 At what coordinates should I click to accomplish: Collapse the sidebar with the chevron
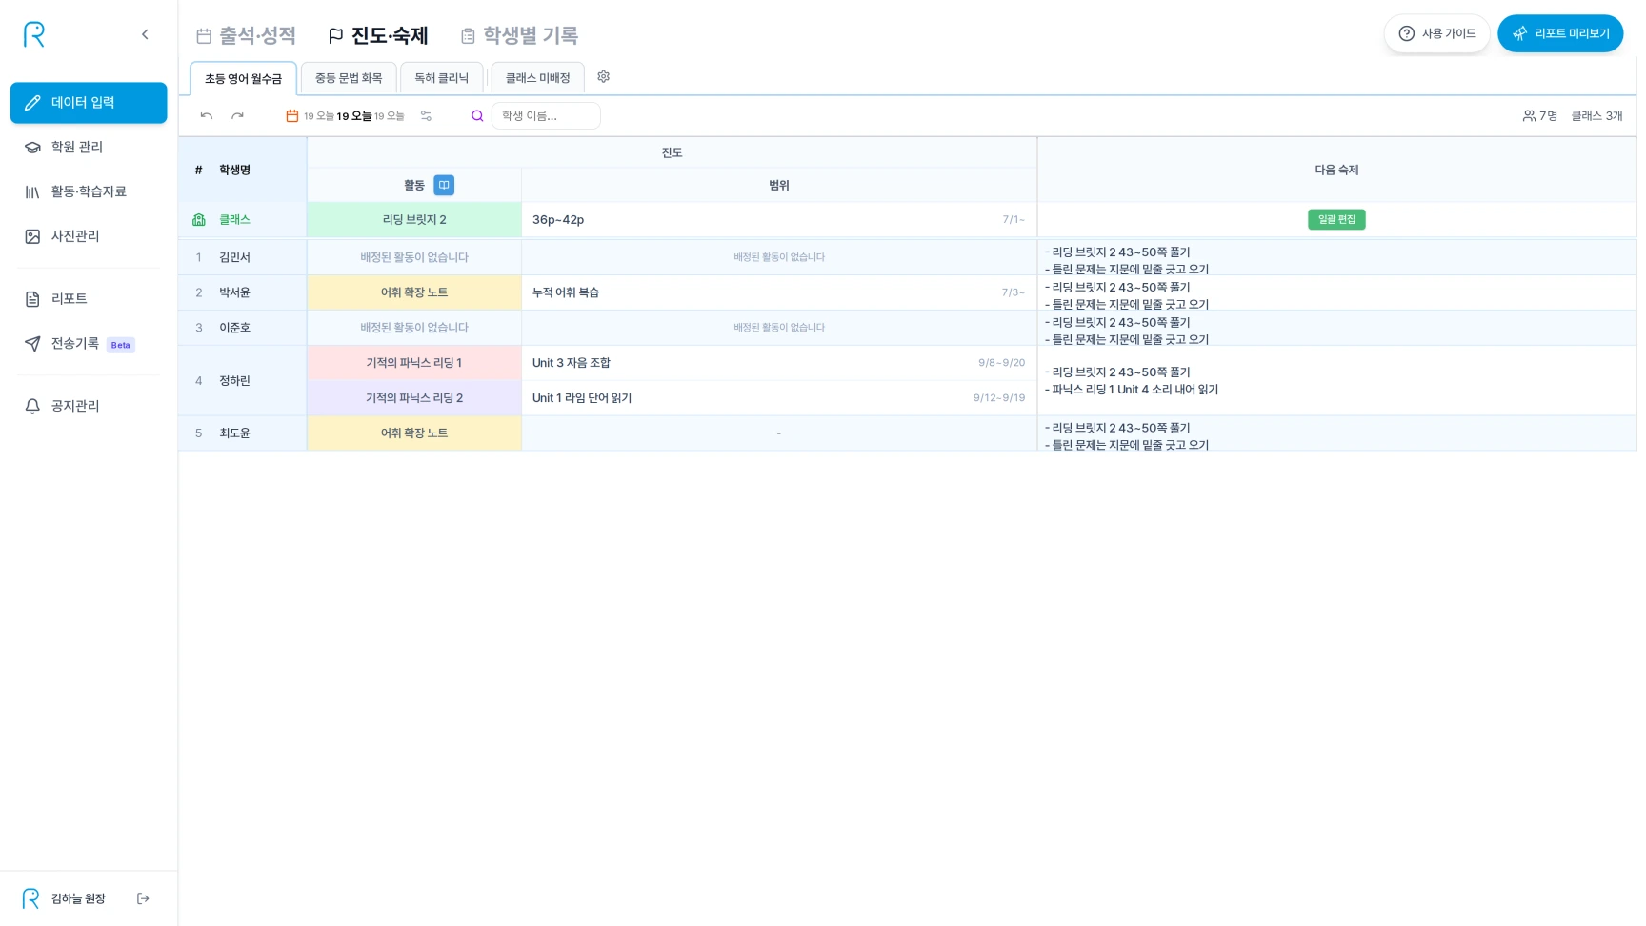(x=145, y=34)
